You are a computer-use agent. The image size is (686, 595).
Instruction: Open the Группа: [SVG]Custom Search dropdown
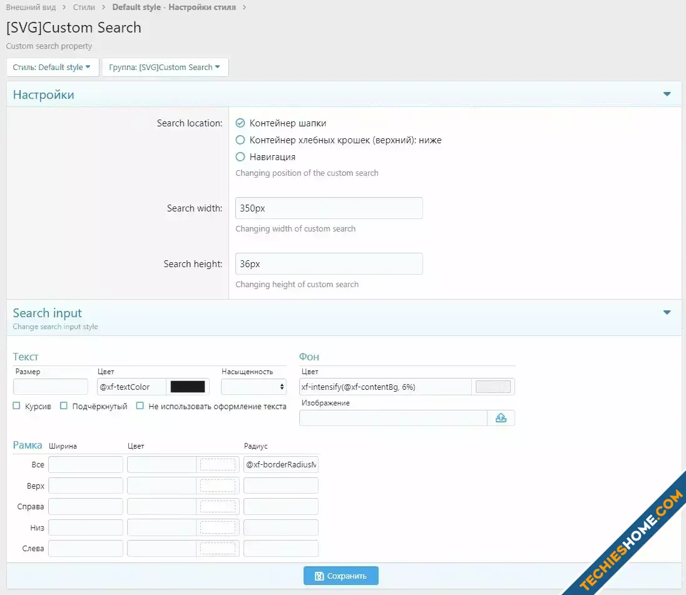pos(165,68)
